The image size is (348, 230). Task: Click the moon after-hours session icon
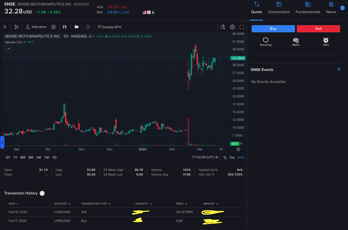coord(153,12)
